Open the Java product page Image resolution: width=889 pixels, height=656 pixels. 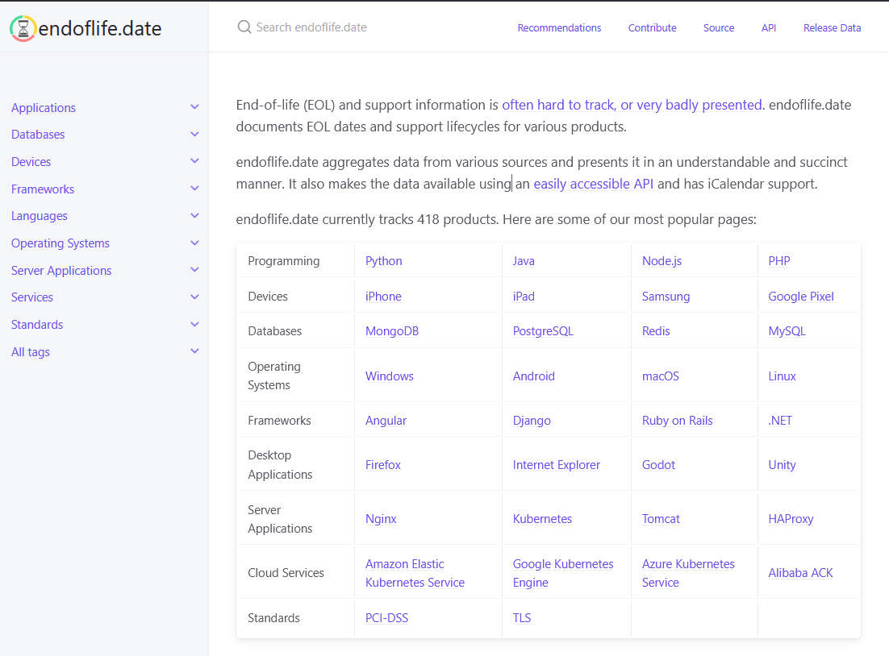click(x=524, y=260)
